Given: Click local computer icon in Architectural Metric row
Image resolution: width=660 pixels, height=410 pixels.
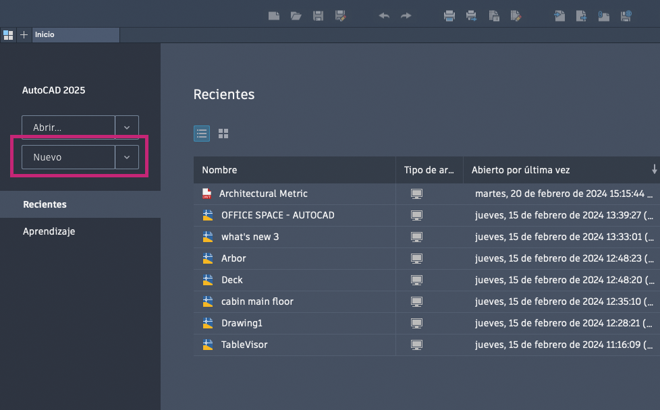Looking at the screenshot, I should [416, 194].
